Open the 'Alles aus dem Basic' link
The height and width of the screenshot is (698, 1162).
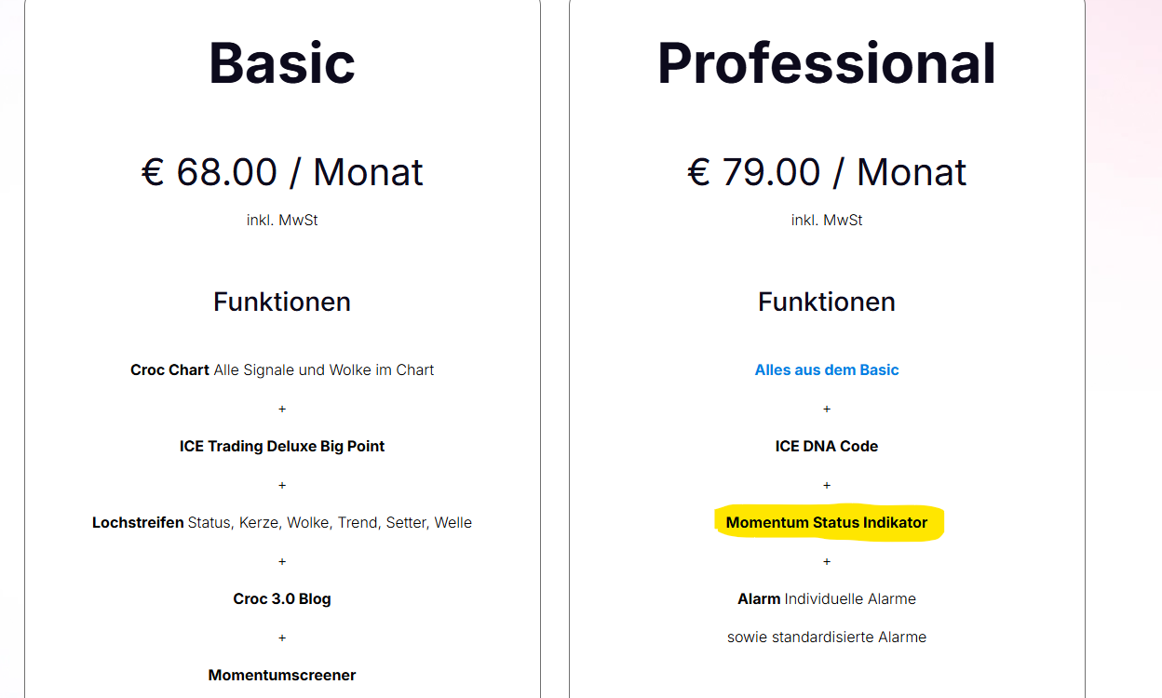pos(827,369)
